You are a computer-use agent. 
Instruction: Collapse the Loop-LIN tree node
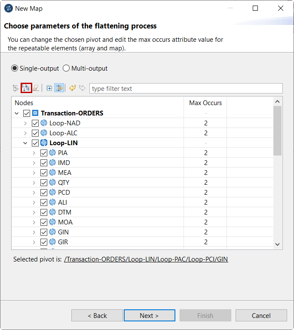point(25,143)
